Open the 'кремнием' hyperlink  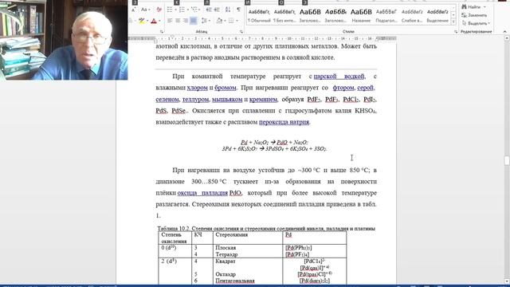[x=263, y=99]
